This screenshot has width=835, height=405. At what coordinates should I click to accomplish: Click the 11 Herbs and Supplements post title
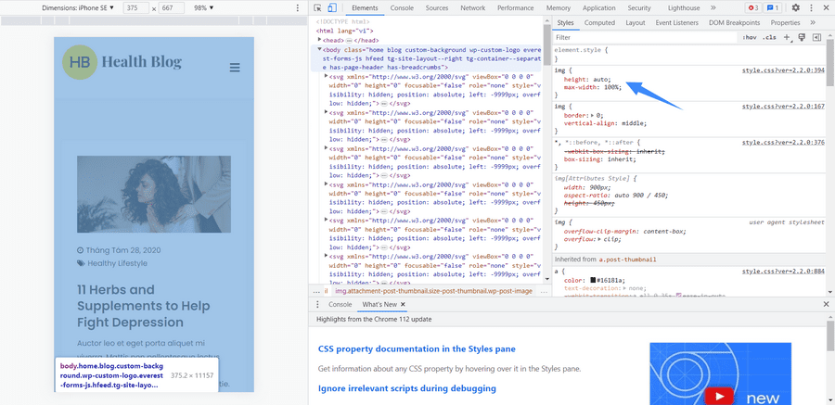click(x=144, y=306)
